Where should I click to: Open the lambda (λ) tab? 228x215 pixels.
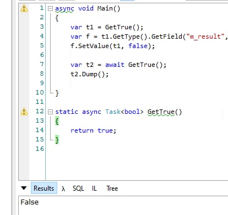click(63, 188)
